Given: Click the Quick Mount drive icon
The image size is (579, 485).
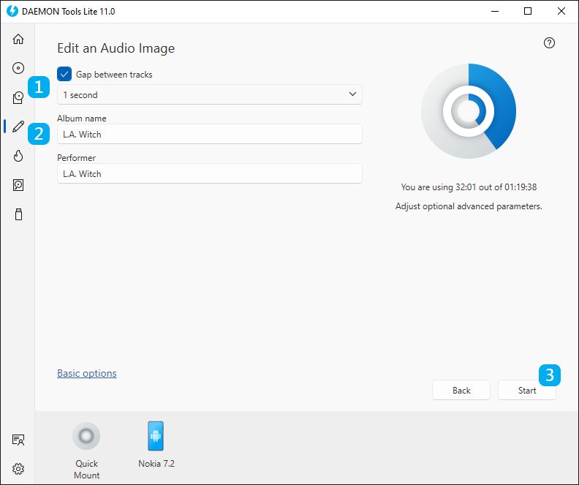Looking at the screenshot, I should (x=86, y=436).
